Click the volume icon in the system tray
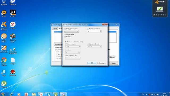 point(158,94)
